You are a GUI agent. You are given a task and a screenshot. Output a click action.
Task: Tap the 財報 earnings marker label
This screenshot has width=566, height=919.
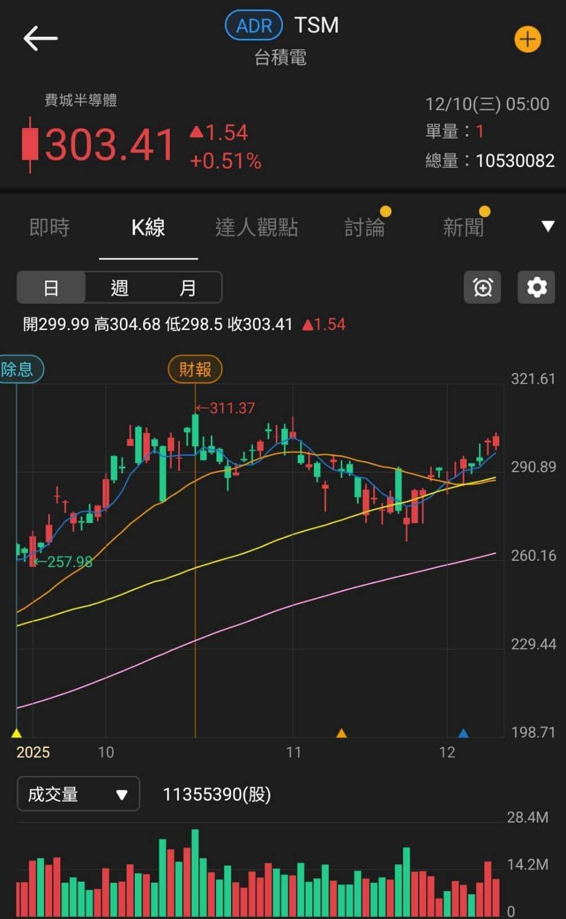point(195,370)
